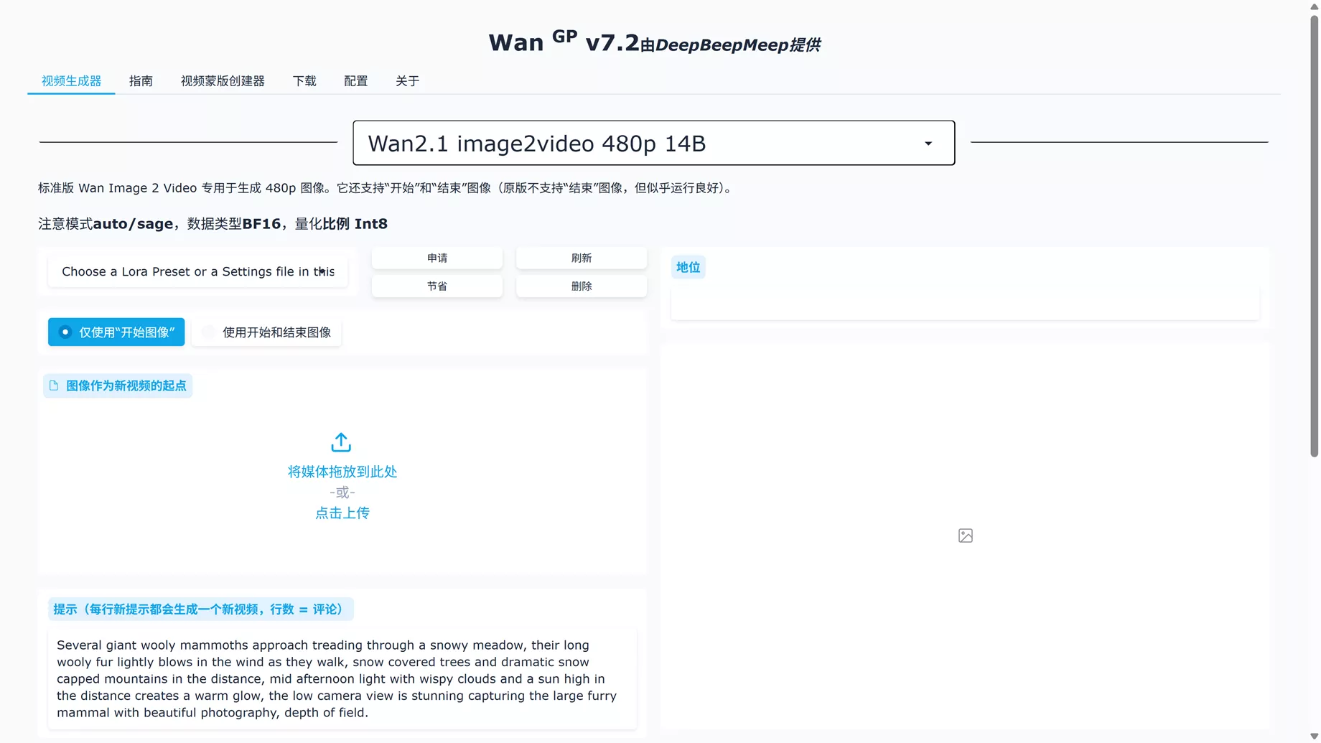Viewport: 1321px width, 743px height.
Task: Click the 申请 button
Action: pyautogui.click(x=437, y=257)
